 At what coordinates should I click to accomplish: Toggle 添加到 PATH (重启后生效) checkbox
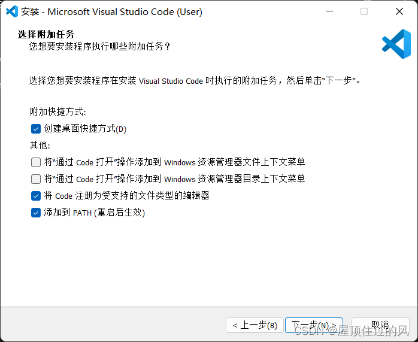[x=36, y=213]
